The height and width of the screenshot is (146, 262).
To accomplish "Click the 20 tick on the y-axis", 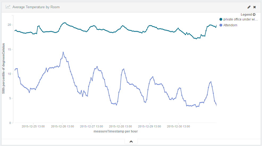I will [9, 25].
